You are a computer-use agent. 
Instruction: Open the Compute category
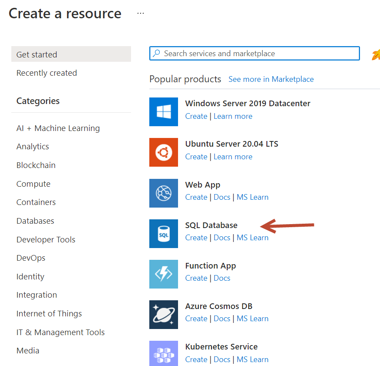click(x=33, y=184)
